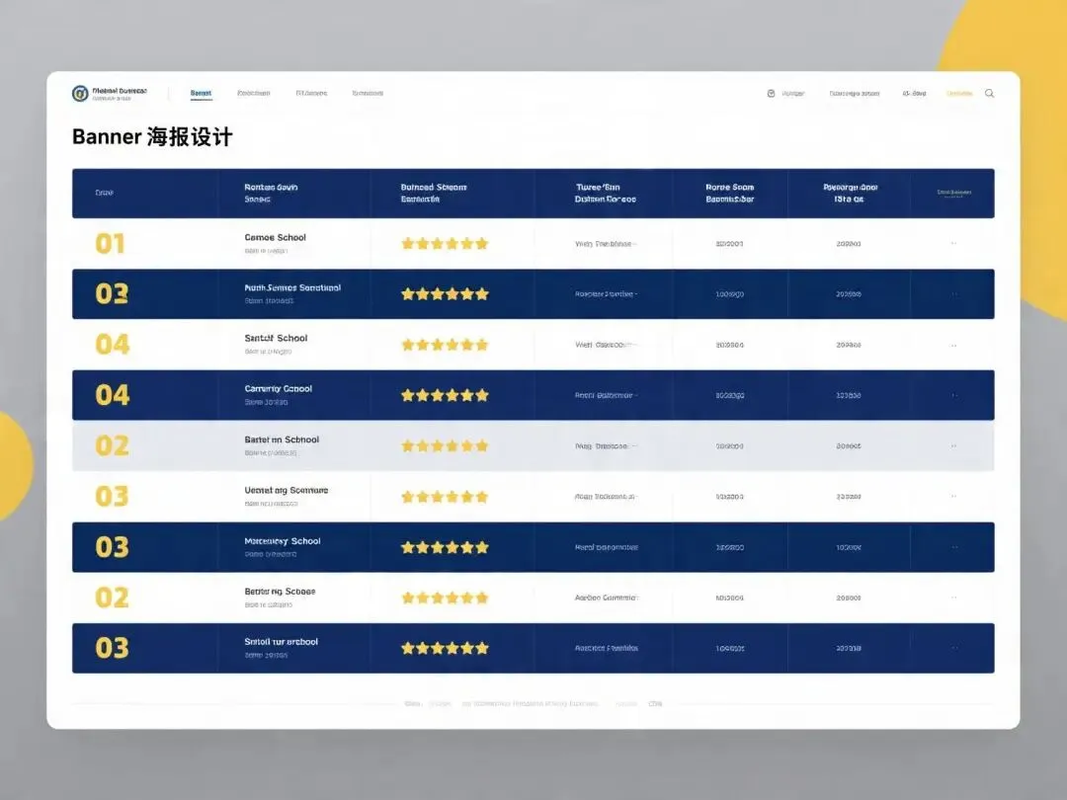Screen dimensions: 1067x800
Task: Select the active underlined first nav tab
Action: (x=201, y=93)
